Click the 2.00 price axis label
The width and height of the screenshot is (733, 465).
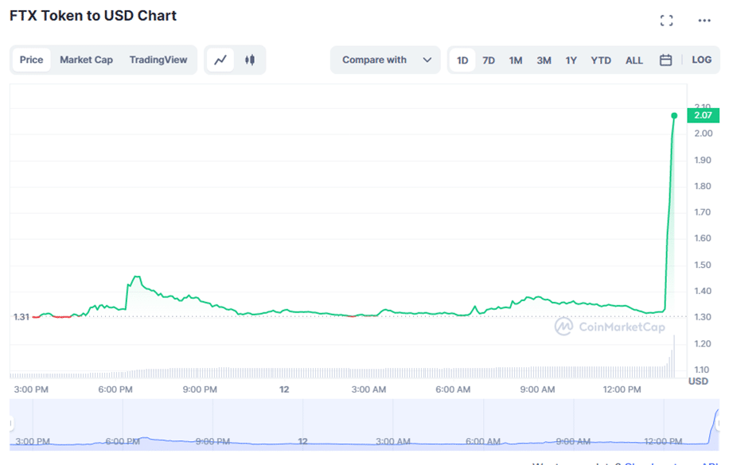pos(703,134)
